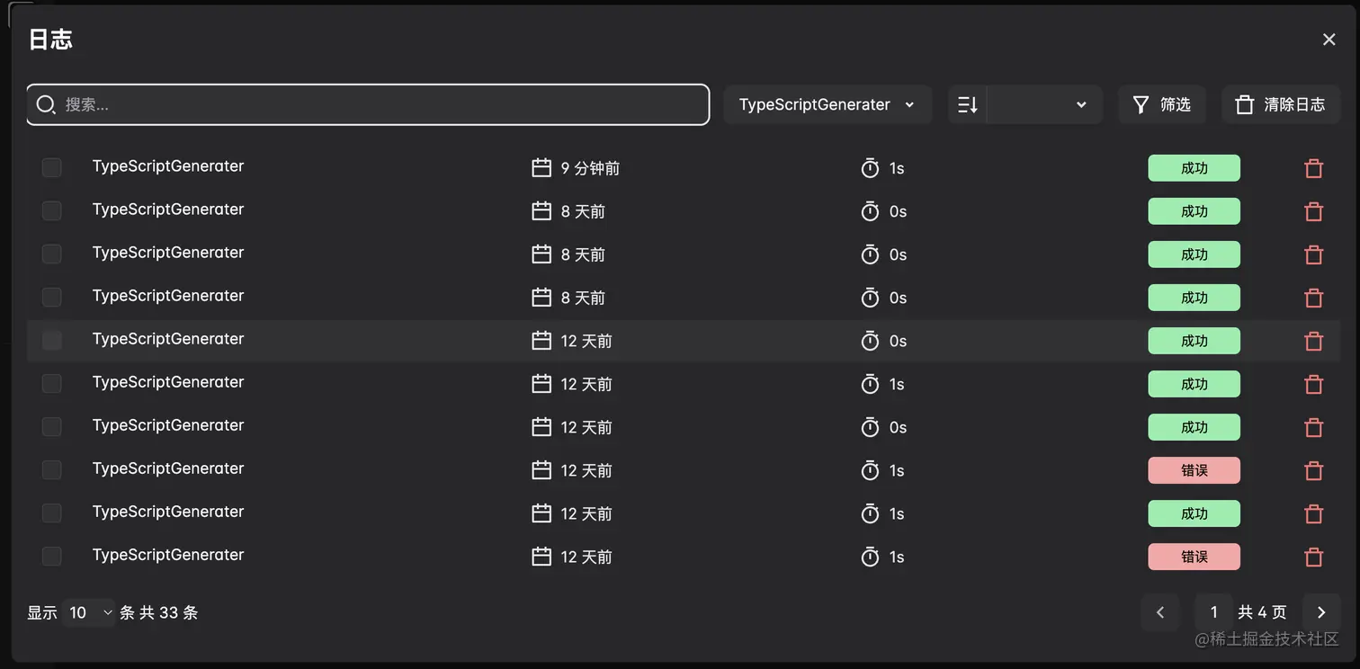Check the box for the middle 8 天前 log
Viewport: 1360px width, 669px height.
tap(52, 254)
